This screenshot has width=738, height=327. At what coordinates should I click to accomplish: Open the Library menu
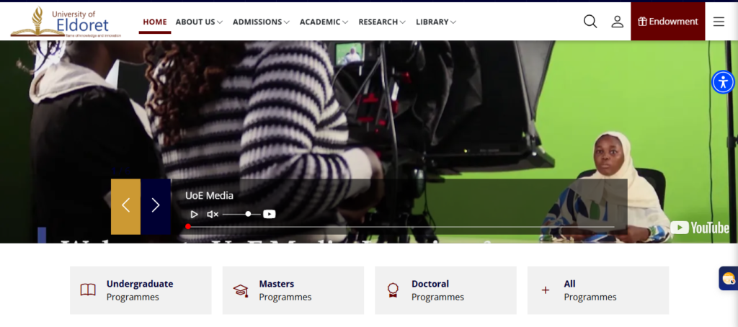[436, 22]
